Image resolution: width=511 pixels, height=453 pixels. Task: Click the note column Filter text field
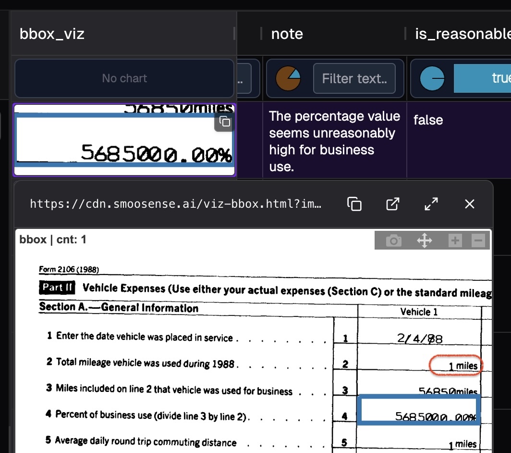(354, 78)
